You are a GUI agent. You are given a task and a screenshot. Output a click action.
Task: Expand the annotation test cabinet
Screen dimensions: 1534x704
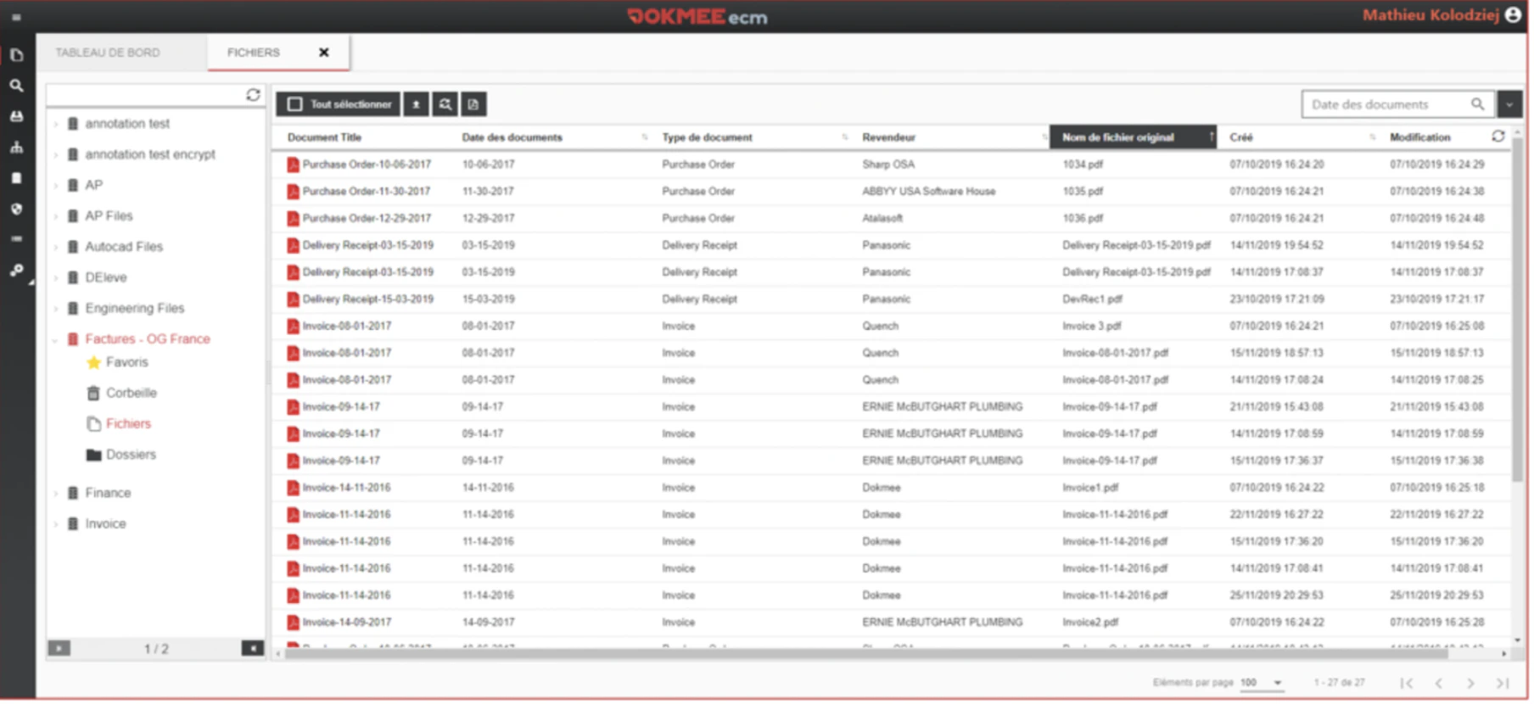56,125
